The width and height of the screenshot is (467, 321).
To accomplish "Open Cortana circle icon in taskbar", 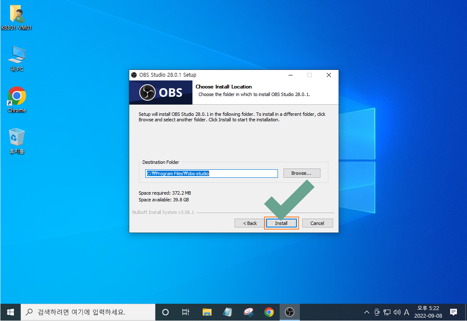I will click(x=165, y=312).
